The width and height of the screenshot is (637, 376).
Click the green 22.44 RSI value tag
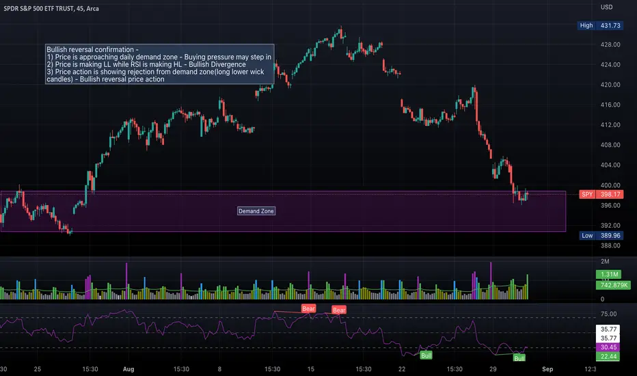click(608, 356)
